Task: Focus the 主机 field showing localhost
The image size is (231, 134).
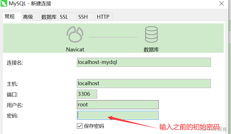Action: (x=143, y=83)
